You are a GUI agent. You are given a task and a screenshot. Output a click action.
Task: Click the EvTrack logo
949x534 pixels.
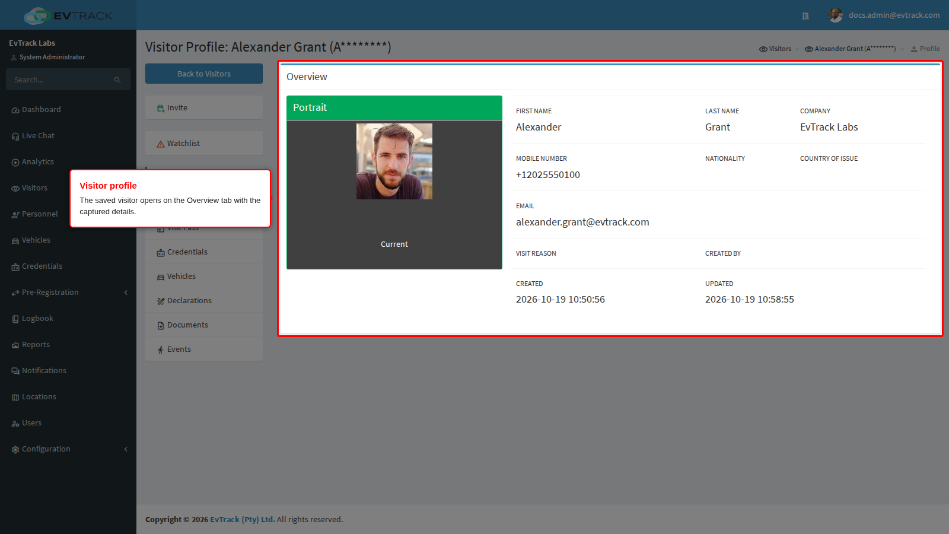pos(68,15)
